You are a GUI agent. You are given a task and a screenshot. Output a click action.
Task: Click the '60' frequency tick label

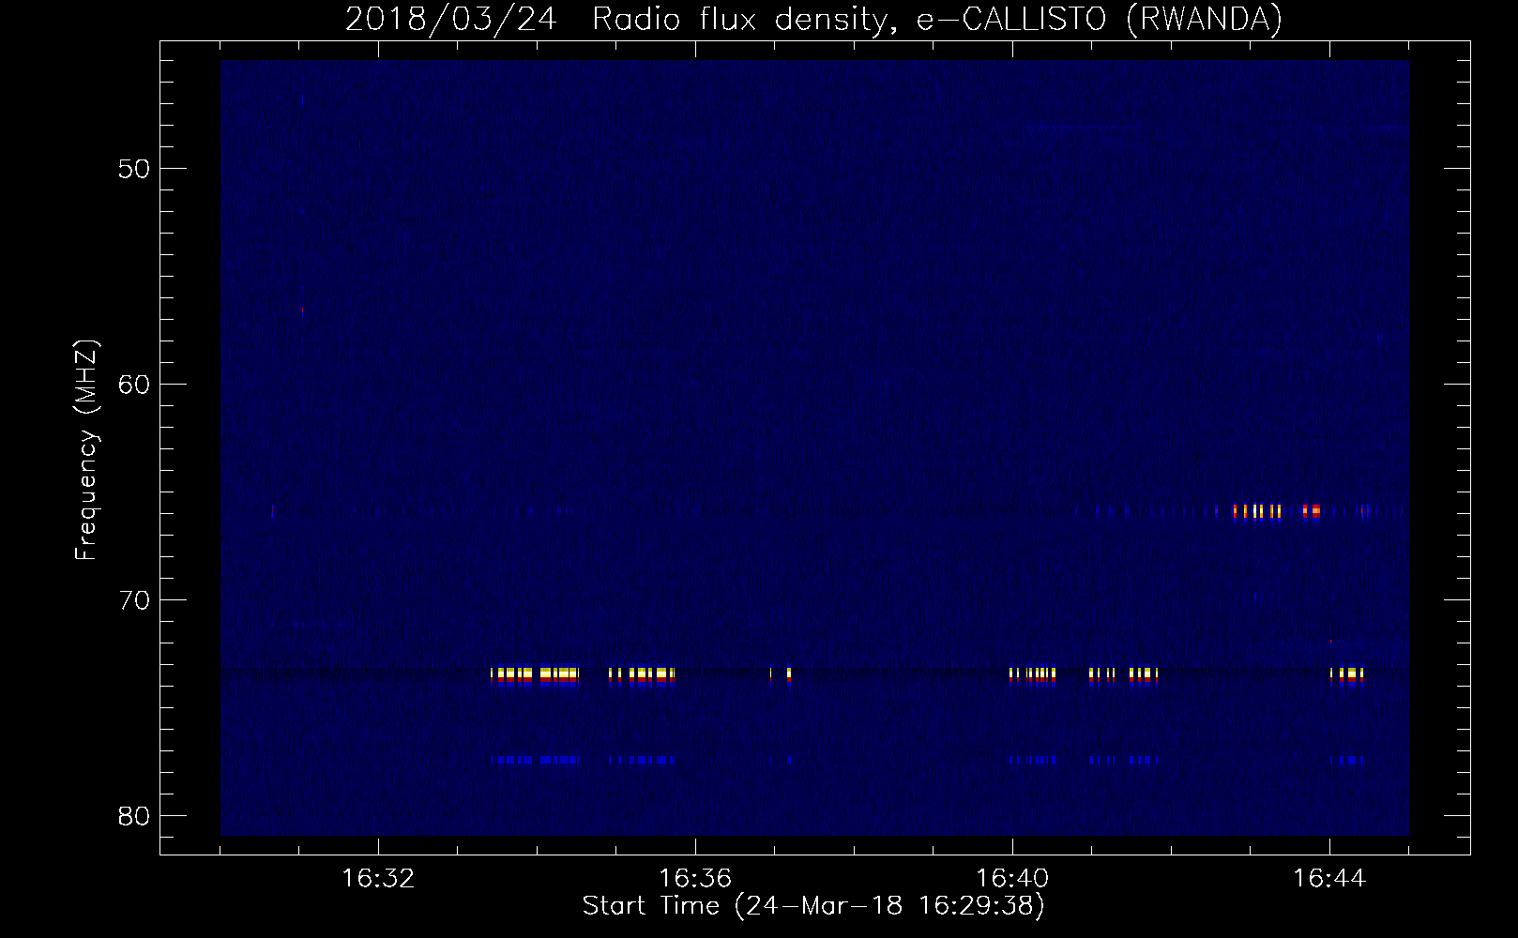(x=135, y=385)
